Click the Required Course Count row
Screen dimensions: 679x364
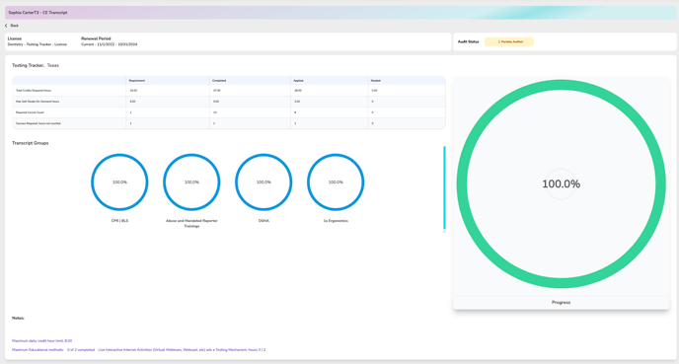[229, 112]
